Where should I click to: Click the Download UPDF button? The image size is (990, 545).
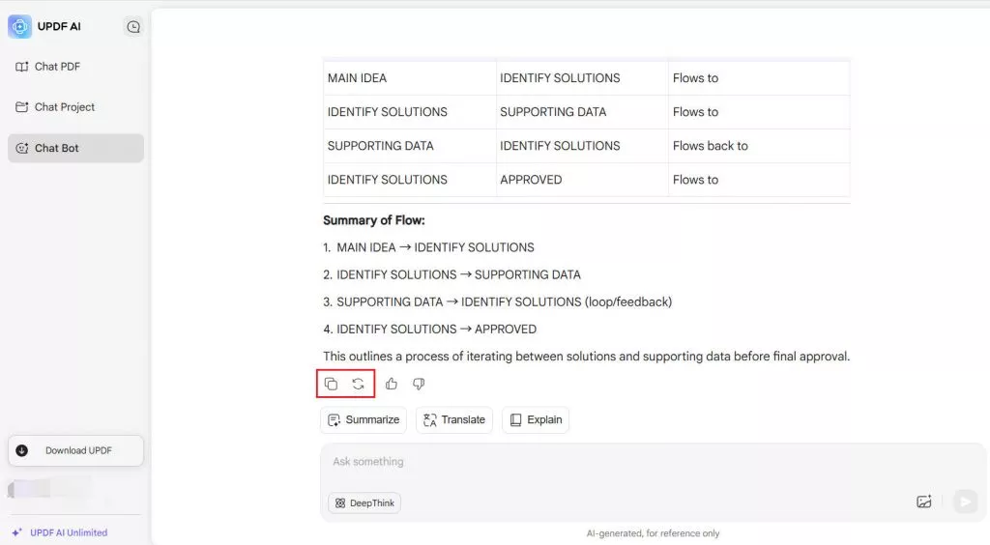click(75, 450)
